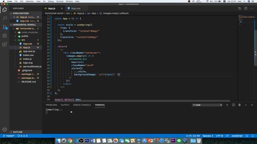This screenshot has height=144, width=257.
Task: Maximize the terminal panel with chevron up
Action: (246, 105)
